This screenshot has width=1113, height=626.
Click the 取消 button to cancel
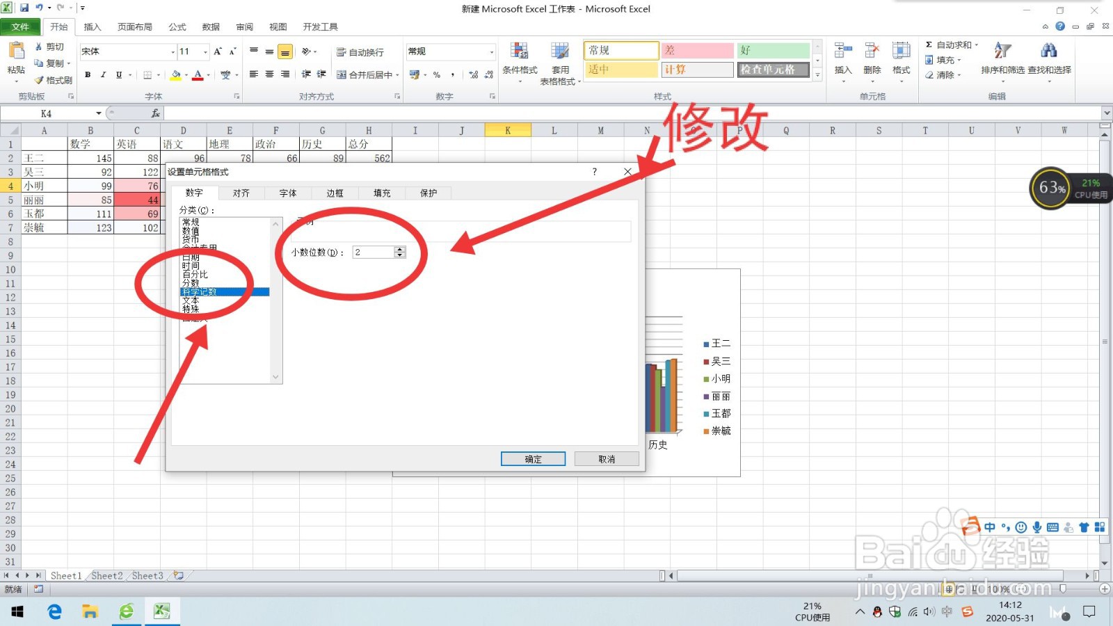coord(606,458)
